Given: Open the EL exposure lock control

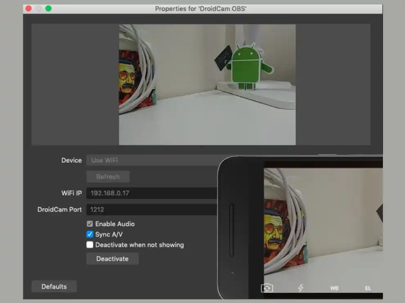Looking at the screenshot, I should click(368, 288).
